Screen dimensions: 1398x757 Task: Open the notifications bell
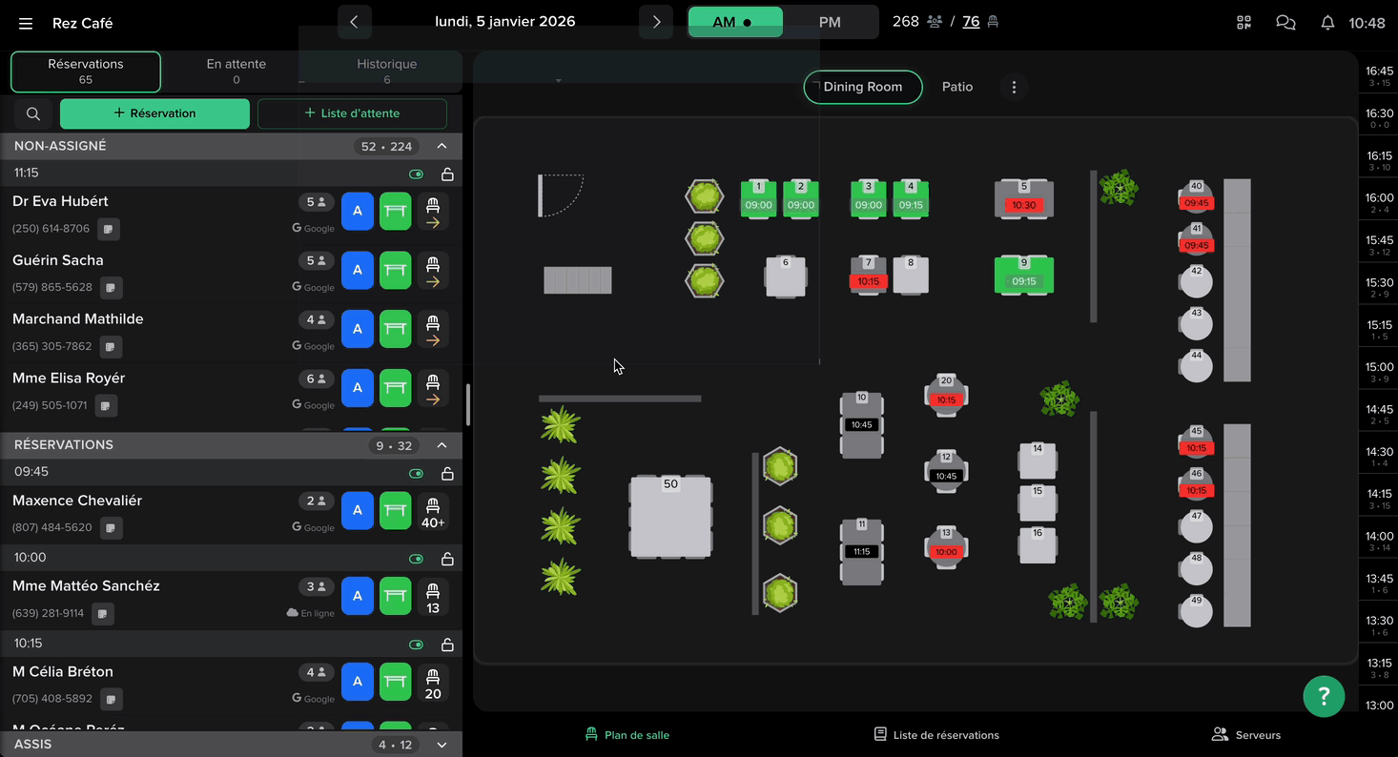click(x=1327, y=23)
